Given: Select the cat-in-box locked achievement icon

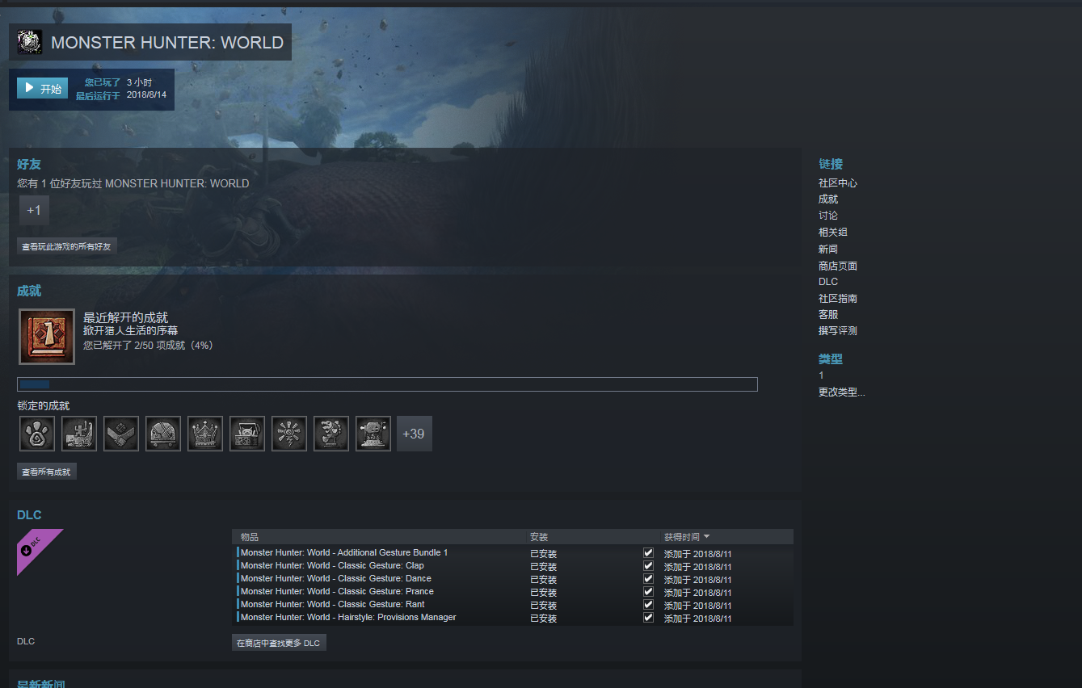Looking at the screenshot, I should (247, 434).
